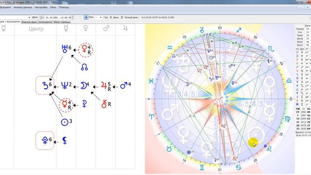Viewport: 311px width, 175px height.
Task: Select the Proserpina glyph left of Chiron
Action: click(x=85, y=104)
